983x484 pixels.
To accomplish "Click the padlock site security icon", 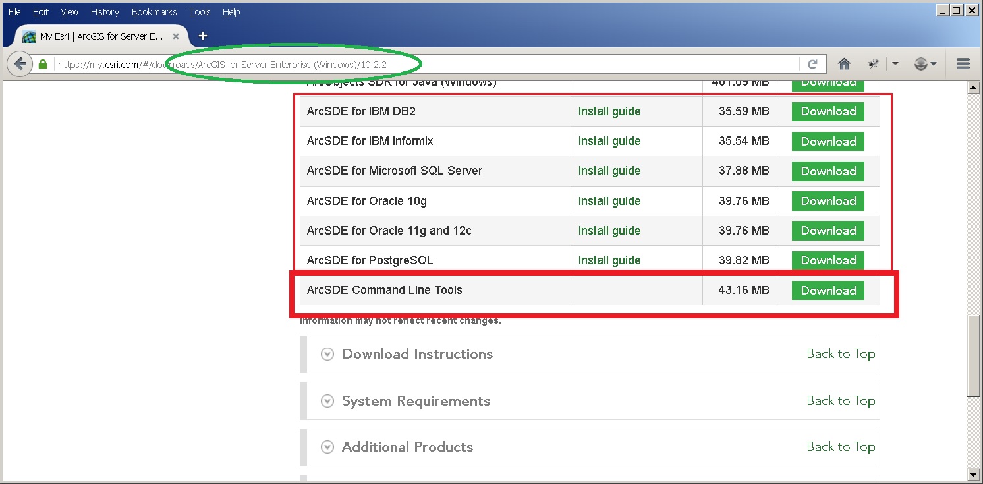I will click(x=43, y=64).
